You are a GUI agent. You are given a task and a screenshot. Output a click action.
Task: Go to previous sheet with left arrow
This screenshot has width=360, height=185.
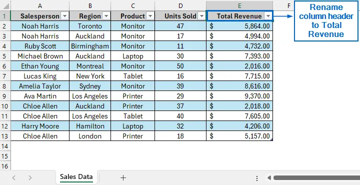coord(14,177)
